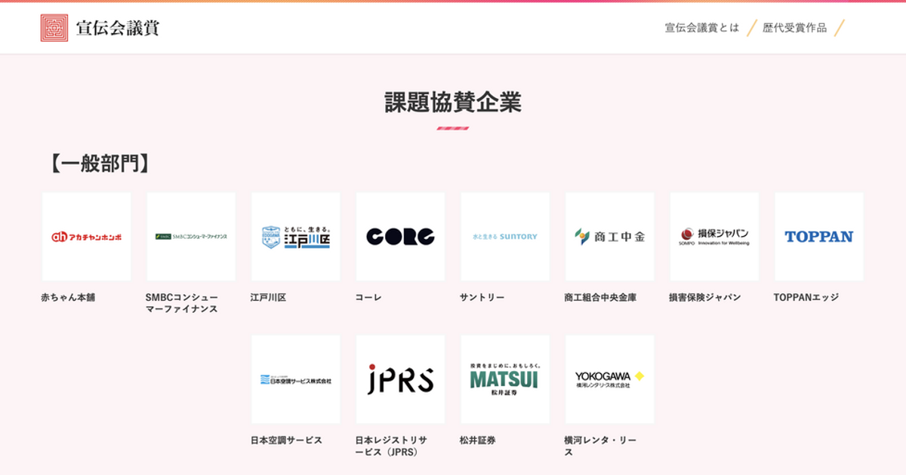
Task: Click the SUNTORY logo tile
Action: click(x=505, y=237)
